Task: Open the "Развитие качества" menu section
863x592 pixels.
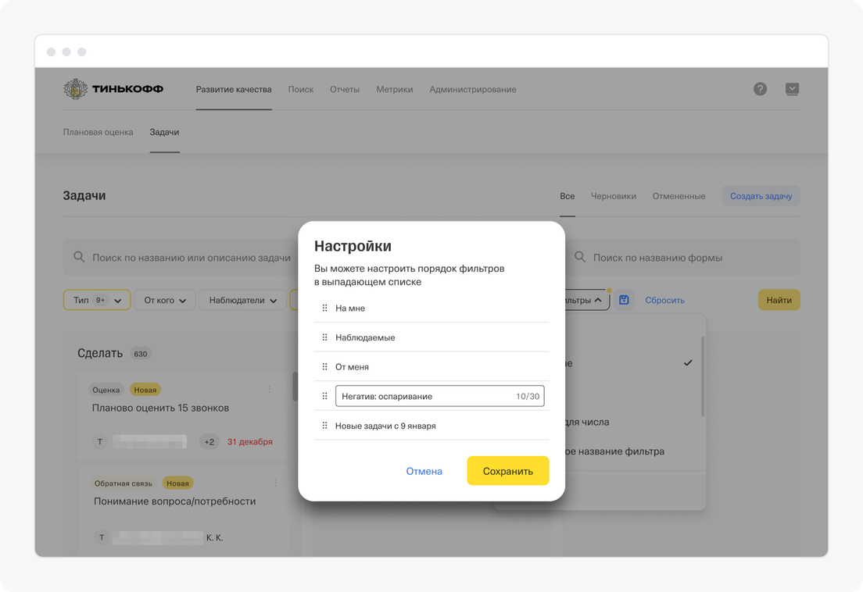Action: (234, 89)
